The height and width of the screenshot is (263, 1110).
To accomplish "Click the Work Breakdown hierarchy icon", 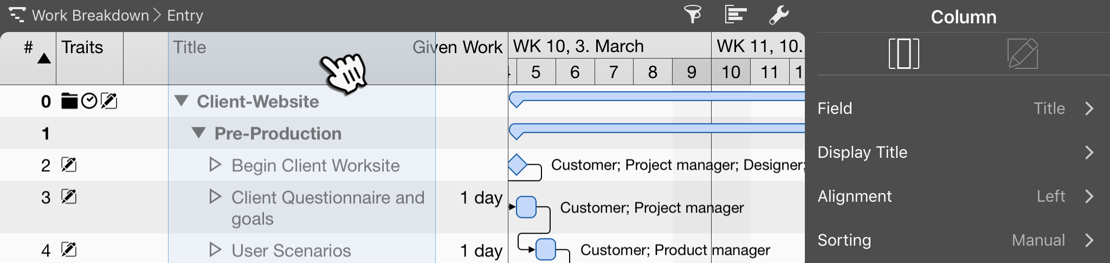I will pyautogui.click(x=17, y=15).
